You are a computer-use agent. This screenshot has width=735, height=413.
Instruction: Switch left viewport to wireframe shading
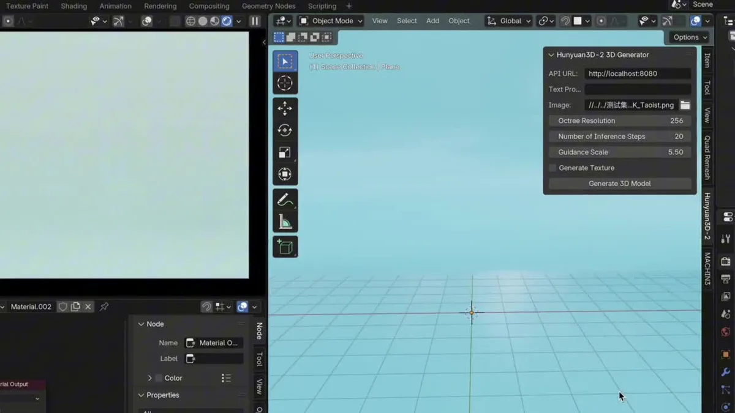190,21
